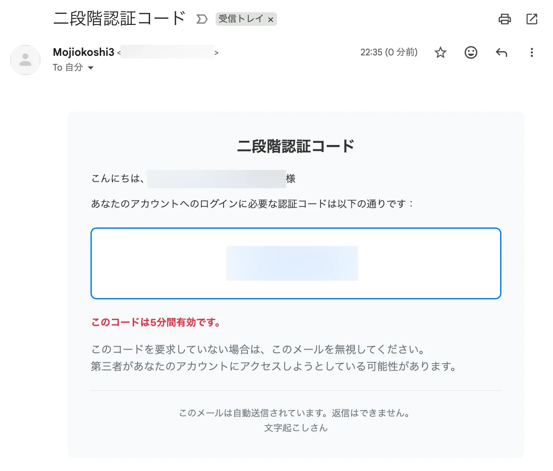
Task: Open email in a new window
Action: pyautogui.click(x=532, y=19)
